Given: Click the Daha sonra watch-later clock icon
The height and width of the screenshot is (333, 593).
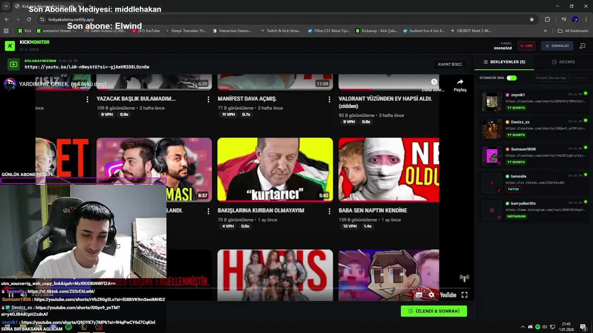Looking at the screenshot, I should point(434,82).
